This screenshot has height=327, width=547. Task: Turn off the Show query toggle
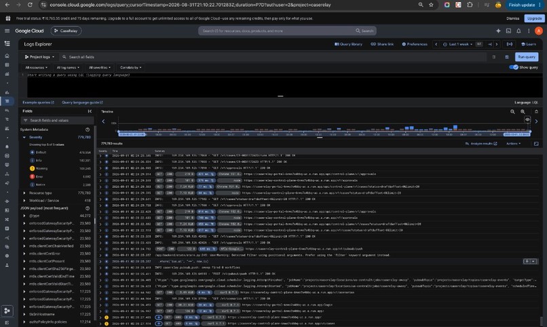coord(514,67)
